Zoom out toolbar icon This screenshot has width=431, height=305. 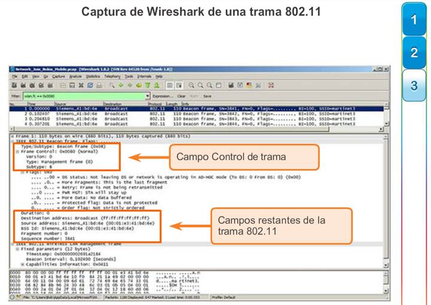pyautogui.click(x=201, y=86)
